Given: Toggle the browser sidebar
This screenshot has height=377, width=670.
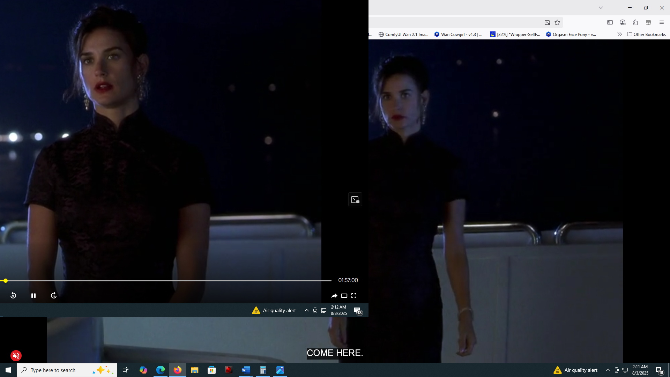Looking at the screenshot, I should click(610, 23).
